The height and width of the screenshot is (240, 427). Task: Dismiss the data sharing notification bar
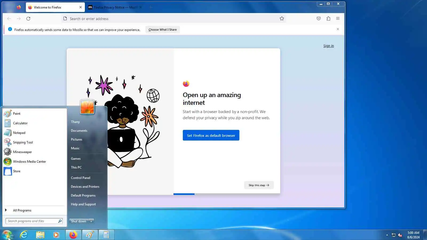pyautogui.click(x=338, y=29)
